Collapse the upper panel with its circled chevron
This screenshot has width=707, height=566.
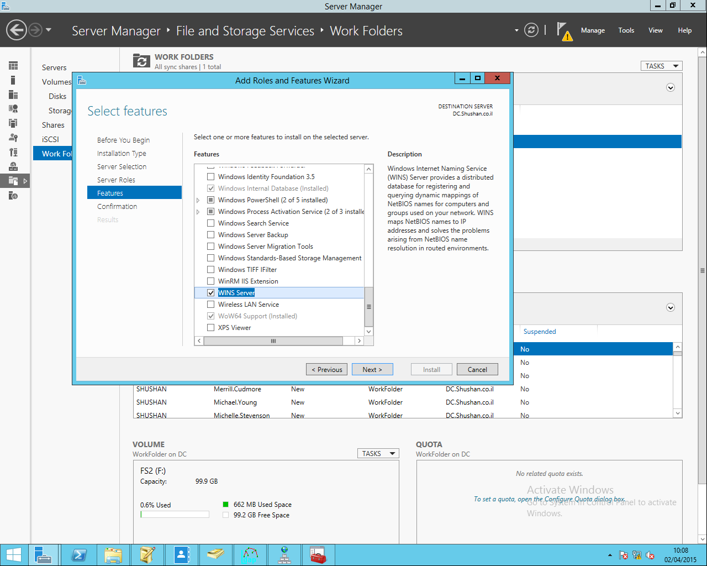671,87
